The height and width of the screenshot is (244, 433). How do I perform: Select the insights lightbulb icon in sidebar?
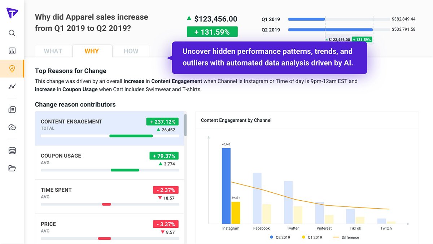(12, 68)
